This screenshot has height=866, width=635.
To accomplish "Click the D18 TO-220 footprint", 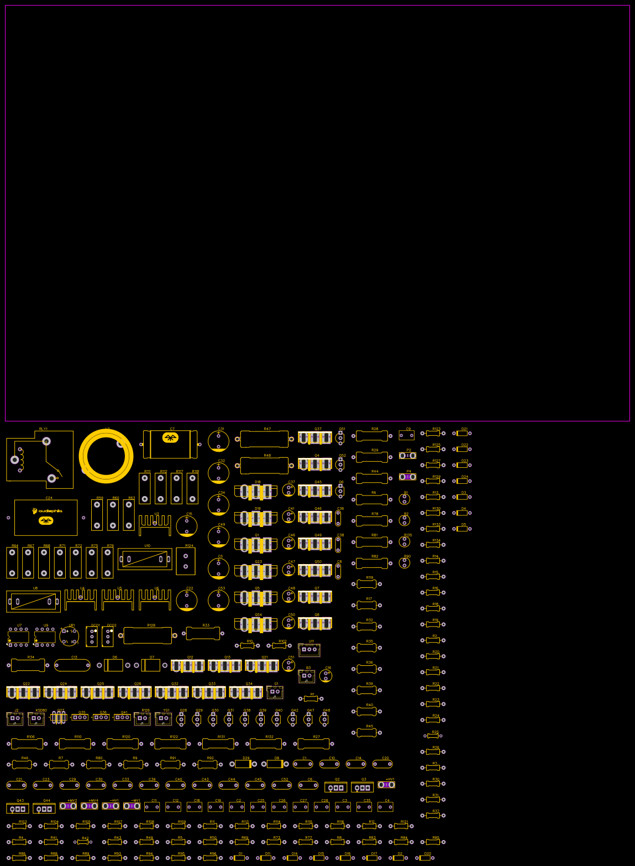I will point(256,492).
